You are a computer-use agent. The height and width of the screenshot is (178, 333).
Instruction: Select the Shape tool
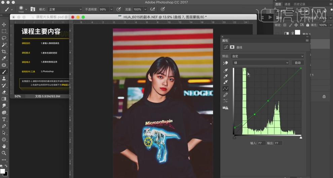pos(4,140)
